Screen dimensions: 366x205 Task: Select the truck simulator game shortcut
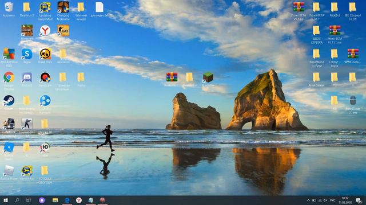[9, 124]
